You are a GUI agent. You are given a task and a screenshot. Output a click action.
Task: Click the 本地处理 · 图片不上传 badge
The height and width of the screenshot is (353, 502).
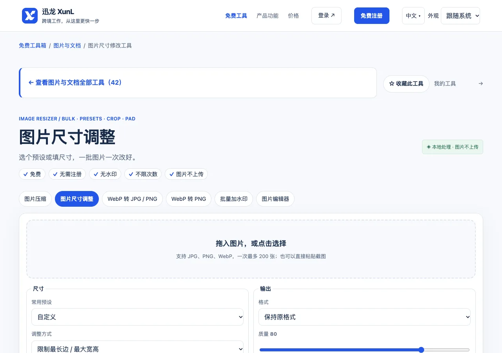[453, 147]
